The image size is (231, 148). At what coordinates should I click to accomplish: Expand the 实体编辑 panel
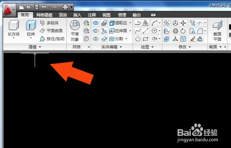coord(112,47)
